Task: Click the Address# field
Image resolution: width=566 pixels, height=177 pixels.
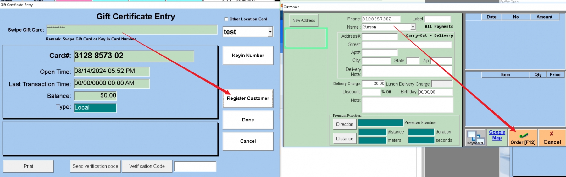Action: click(380, 36)
